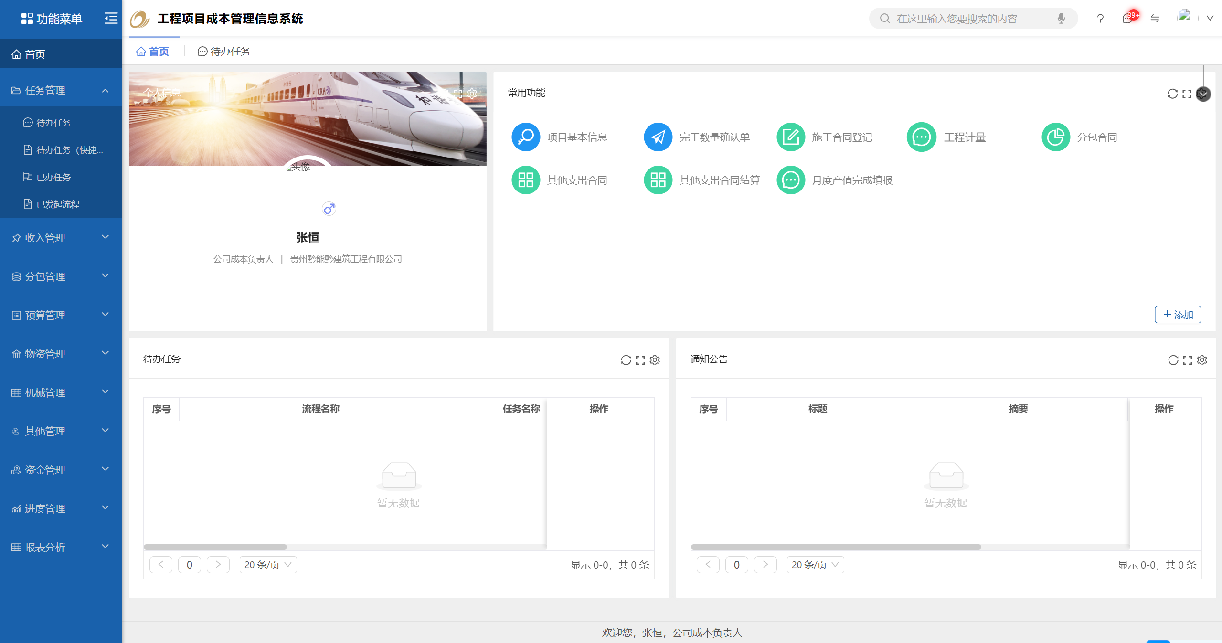Open 完工数量确认单 paper plane icon
The height and width of the screenshot is (643, 1222).
click(x=658, y=137)
